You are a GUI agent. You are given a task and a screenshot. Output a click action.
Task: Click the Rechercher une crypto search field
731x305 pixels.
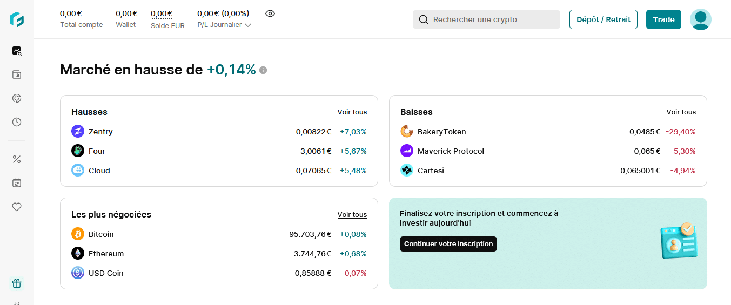pos(486,19)
